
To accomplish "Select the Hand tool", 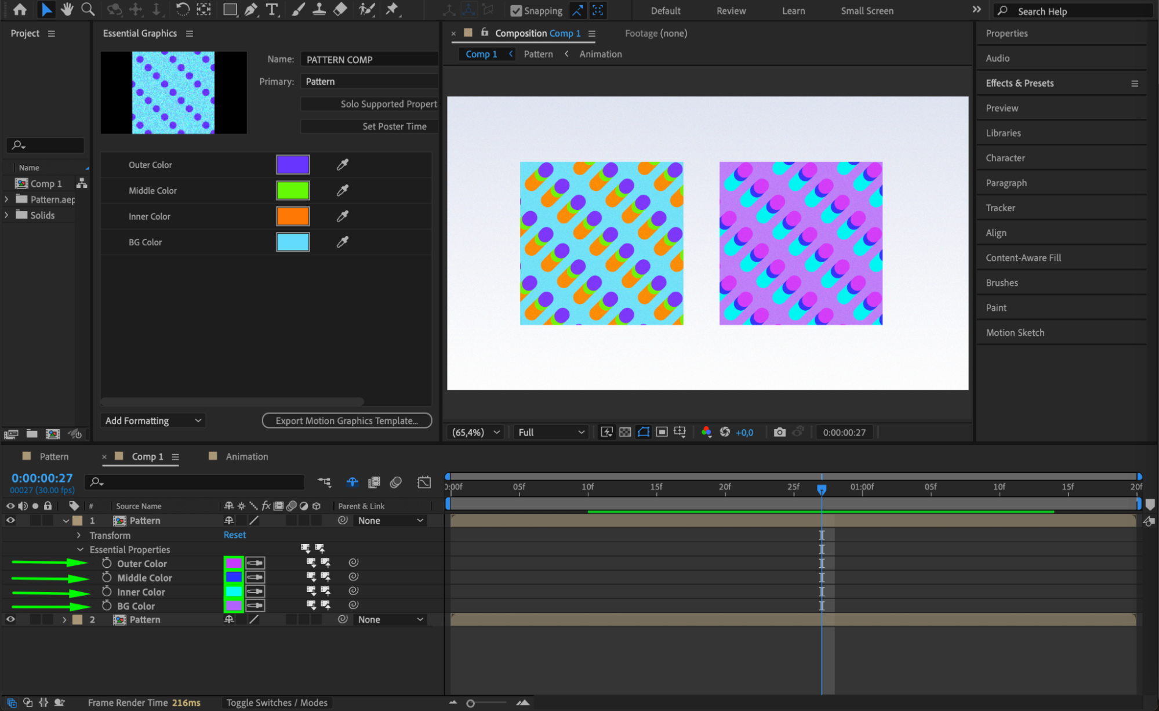I will (x=67, y=9).
